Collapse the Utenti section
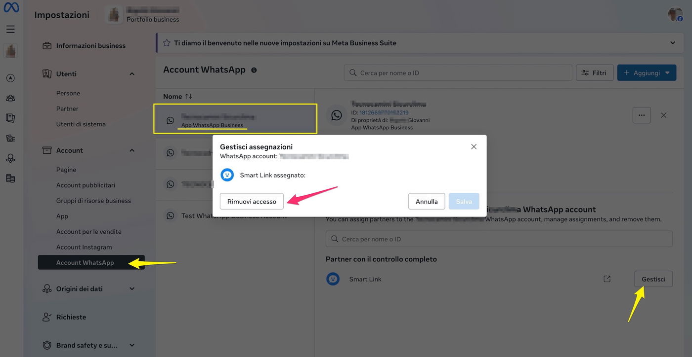Viewport: 692px width, 357px height. 132,74
